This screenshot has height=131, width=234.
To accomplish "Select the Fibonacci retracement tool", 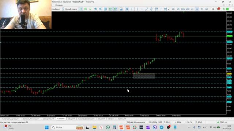I will coord(156,9).
